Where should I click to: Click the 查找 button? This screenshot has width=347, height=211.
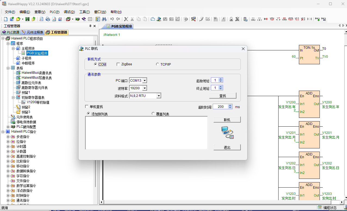tap(223, 96)
